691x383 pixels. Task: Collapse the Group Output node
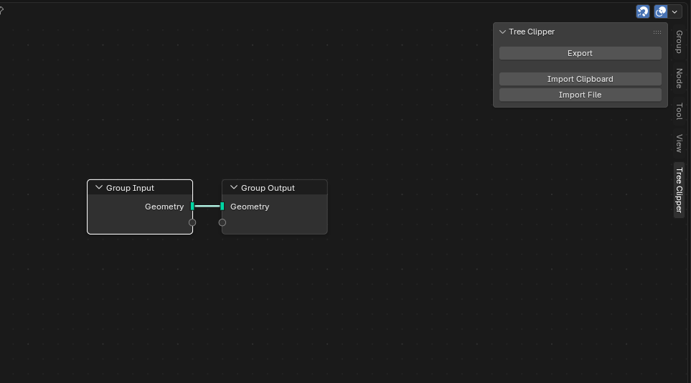[234, 188]
